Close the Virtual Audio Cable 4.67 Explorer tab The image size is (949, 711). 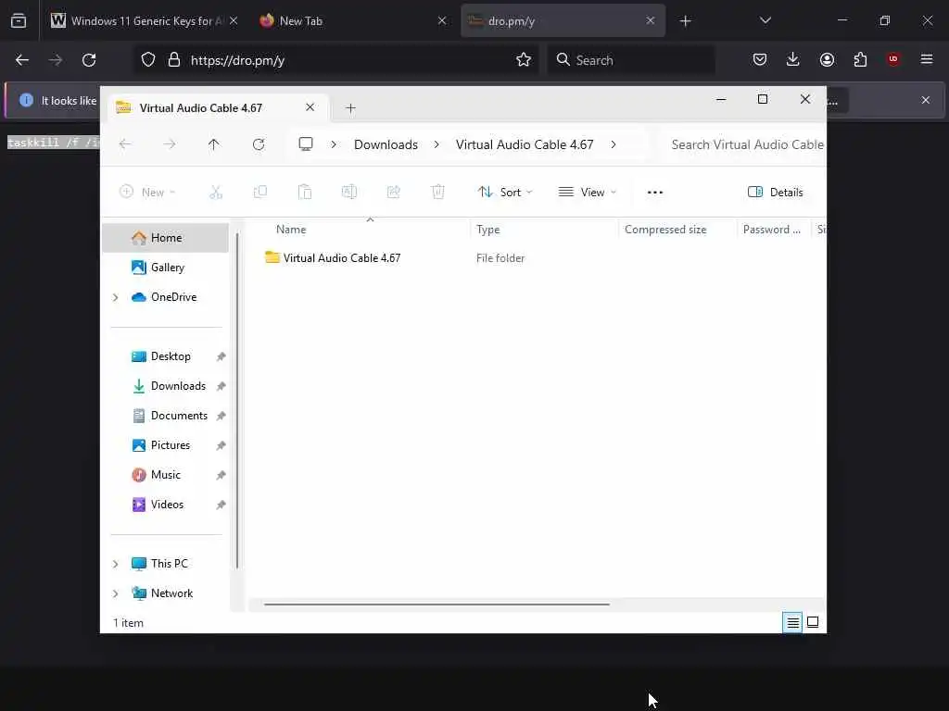pos(310,107)
